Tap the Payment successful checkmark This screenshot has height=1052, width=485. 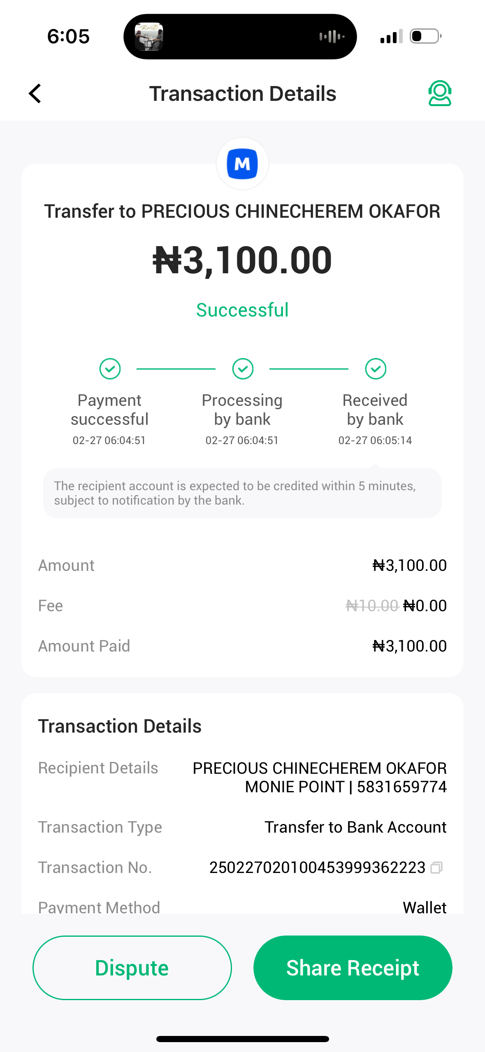[110, 368]
